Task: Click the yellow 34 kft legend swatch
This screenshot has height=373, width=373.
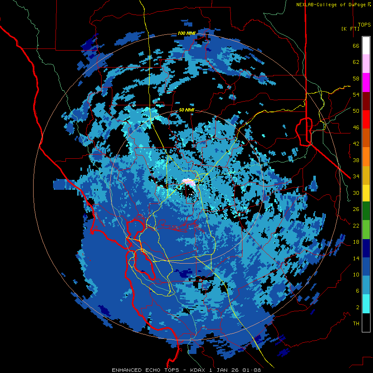Action: click(366, 193)
